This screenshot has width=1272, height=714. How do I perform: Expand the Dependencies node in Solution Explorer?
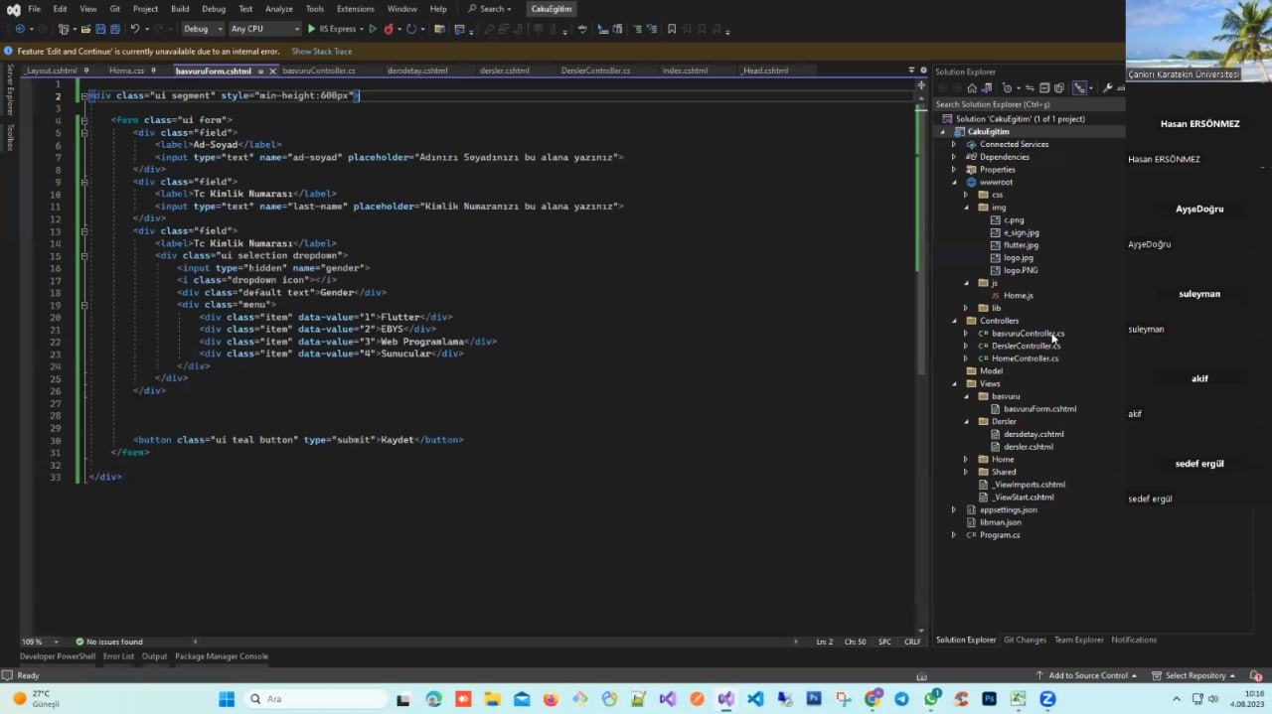954,157
